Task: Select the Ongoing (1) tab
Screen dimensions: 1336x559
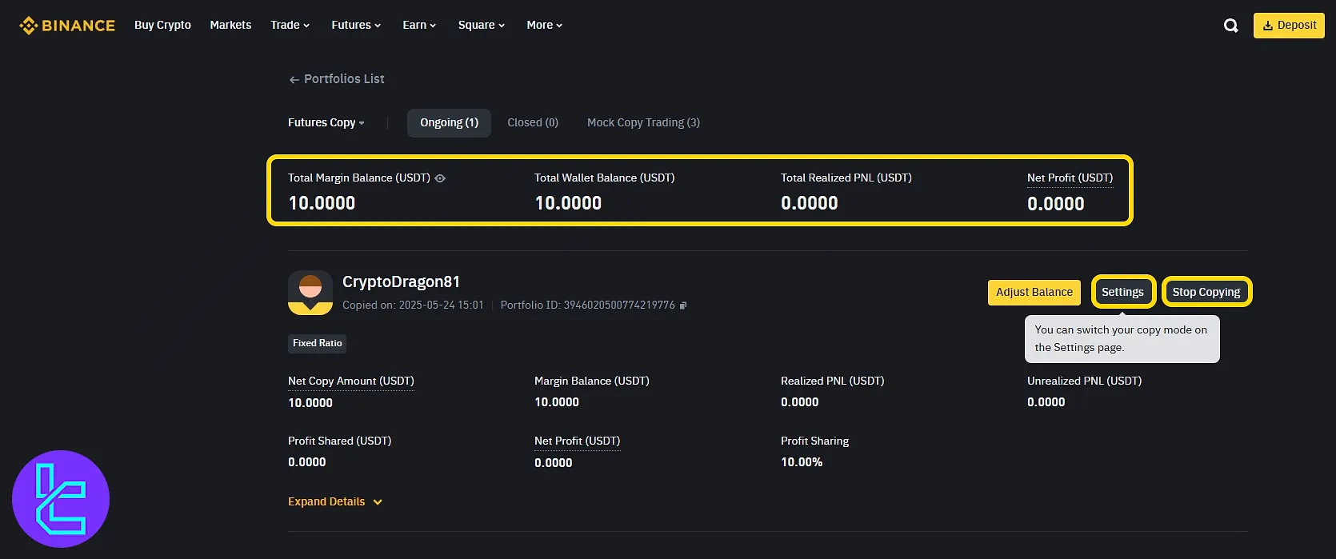Action: pos(449,123)
